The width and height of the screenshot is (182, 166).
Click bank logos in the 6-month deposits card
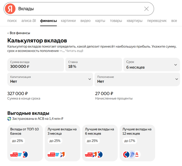coord(94,155)
